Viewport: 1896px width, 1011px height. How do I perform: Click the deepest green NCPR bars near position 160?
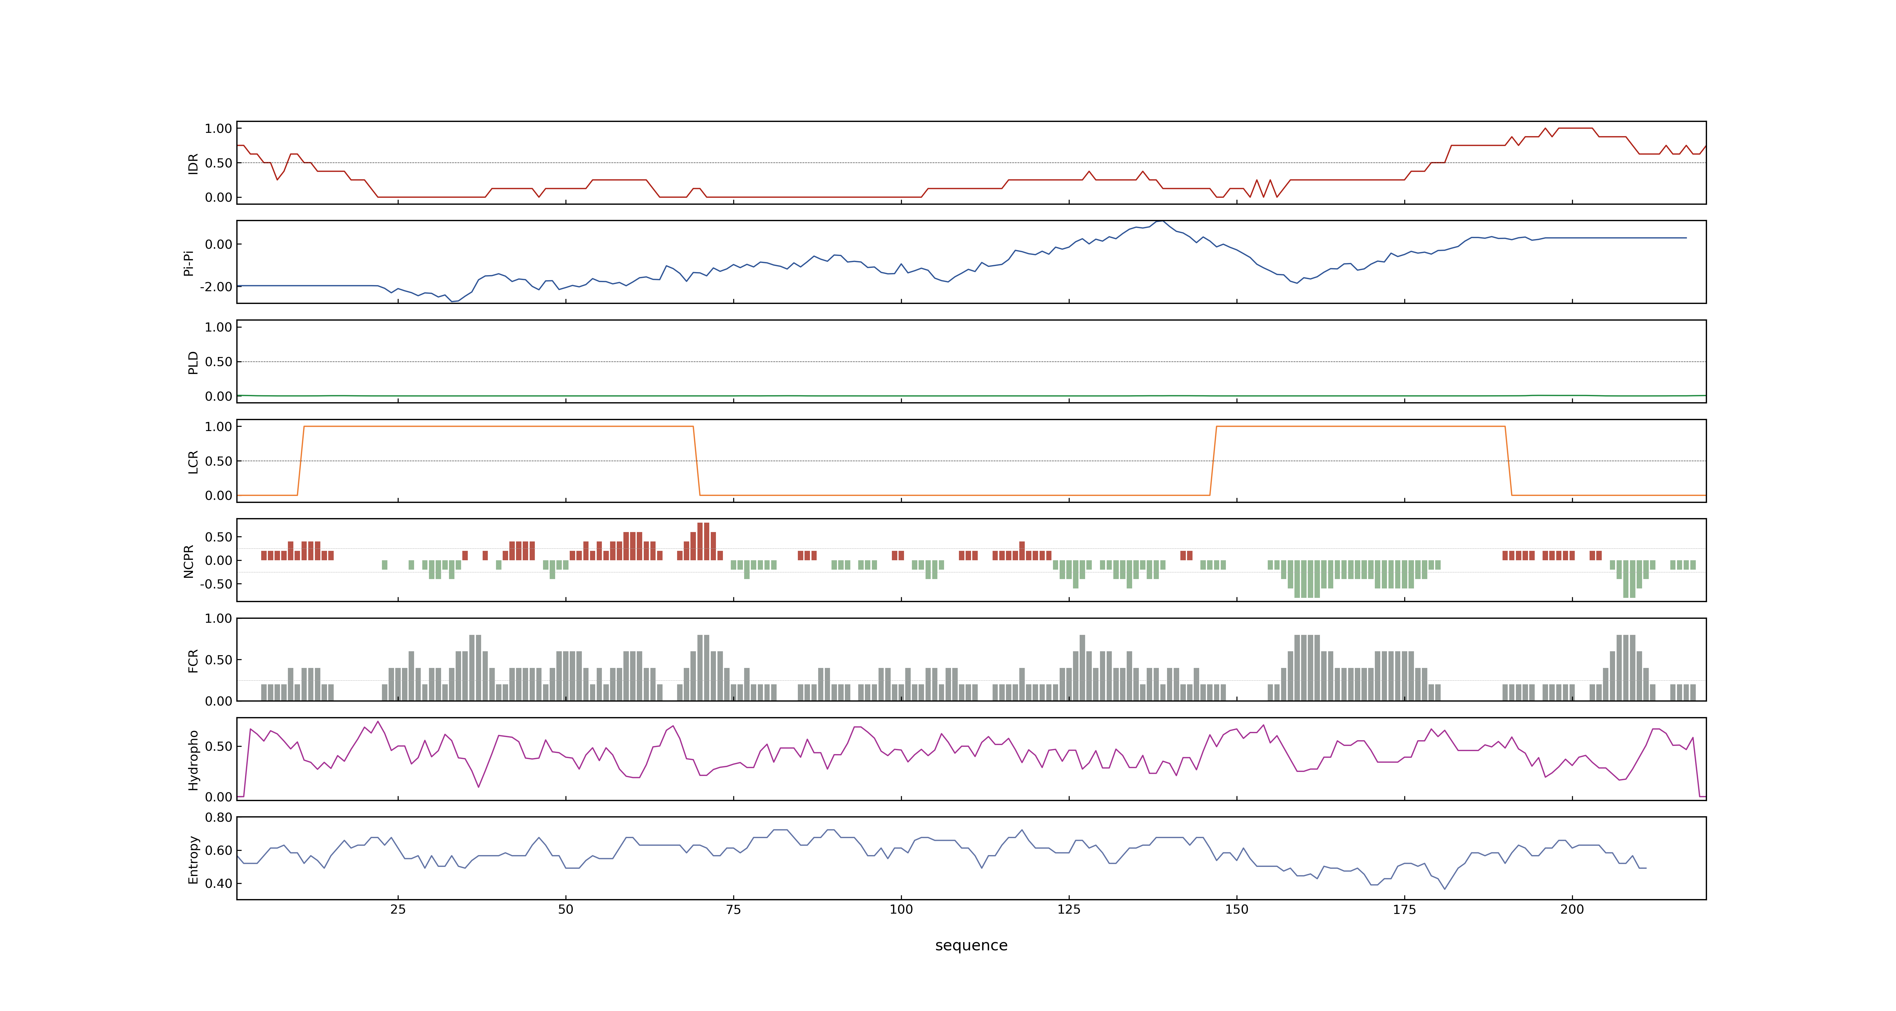coord(1307,579)
